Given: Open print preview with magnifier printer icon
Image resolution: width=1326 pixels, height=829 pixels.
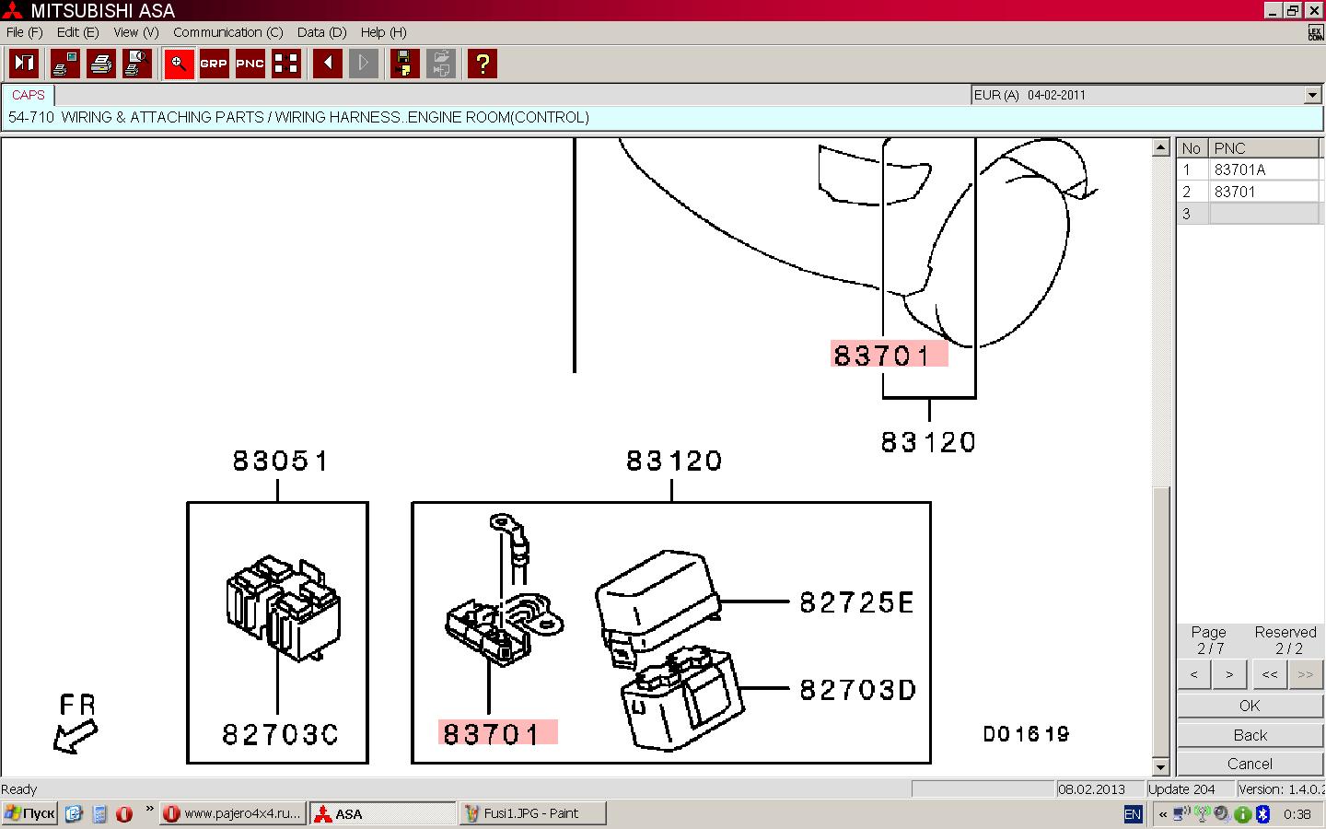Looking at the screenshot, I should (136, 64).
